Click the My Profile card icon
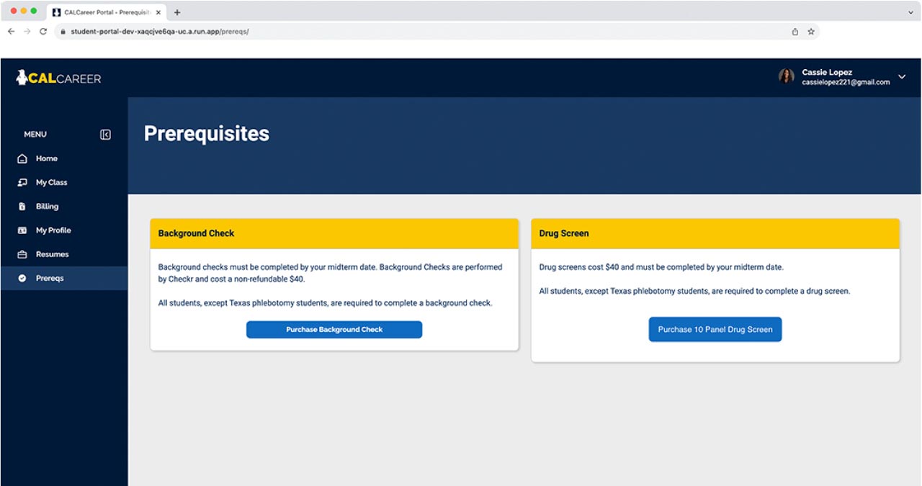The width and height of the screenshot is (922, 486). pos(22,230)
